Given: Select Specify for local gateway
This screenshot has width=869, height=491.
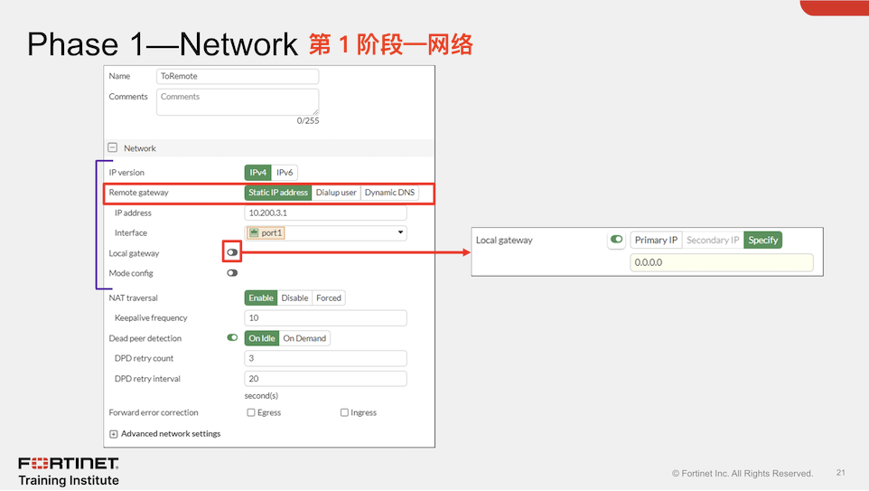Looking at the screenshot, I should pos(763,241).
